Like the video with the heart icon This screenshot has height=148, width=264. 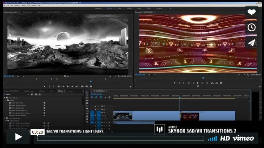251,12
